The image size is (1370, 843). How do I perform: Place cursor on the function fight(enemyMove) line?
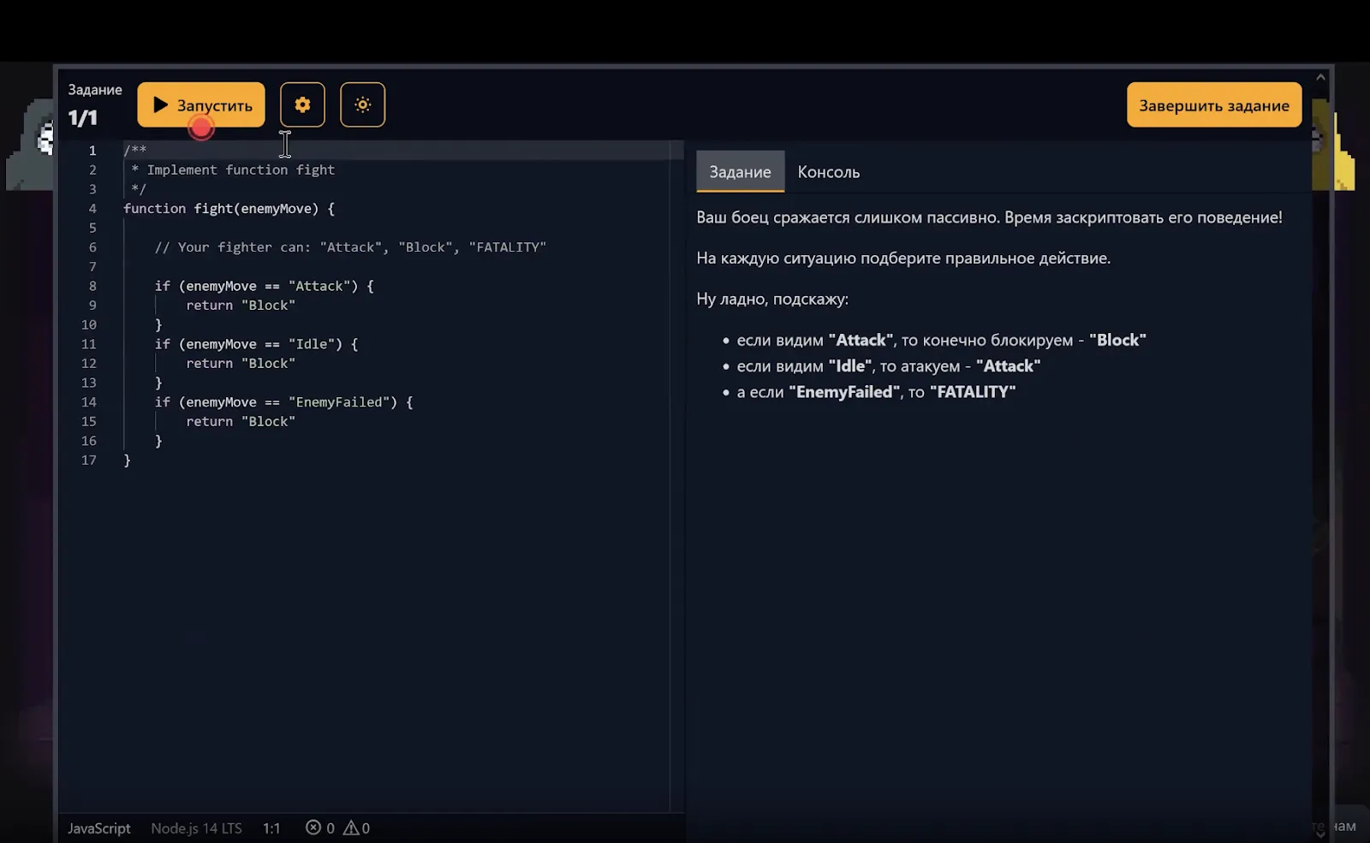coord(229,209)
